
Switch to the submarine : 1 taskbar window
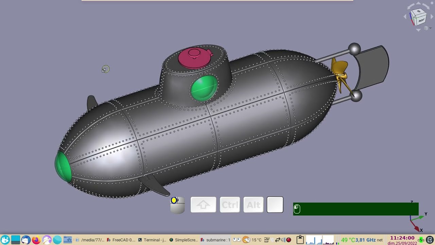[215, 240]
